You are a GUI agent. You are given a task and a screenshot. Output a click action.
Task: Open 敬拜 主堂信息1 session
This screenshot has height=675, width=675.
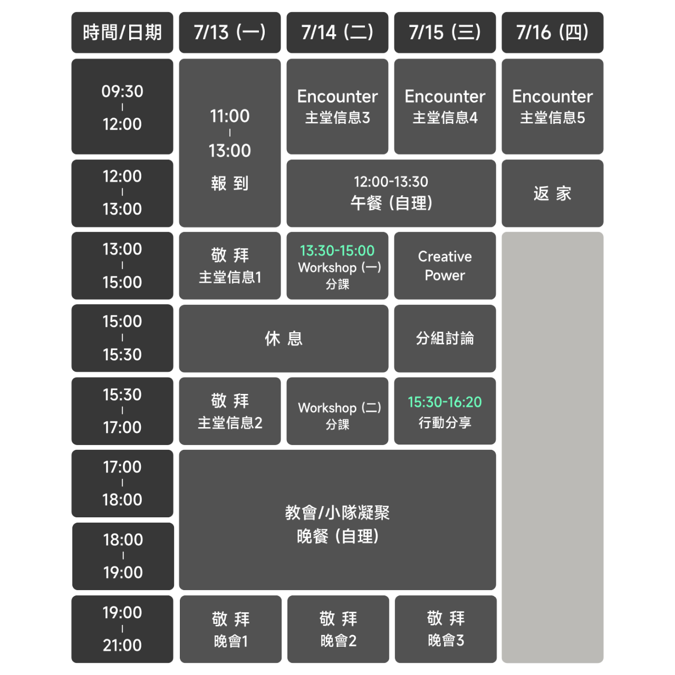230,266
